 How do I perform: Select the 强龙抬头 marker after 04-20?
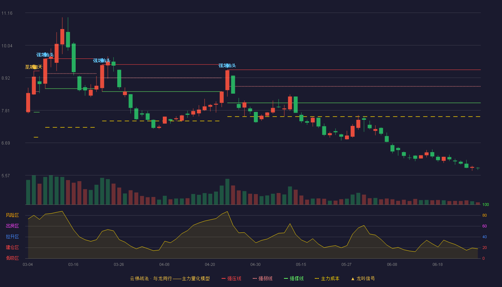tap(227, 66)
